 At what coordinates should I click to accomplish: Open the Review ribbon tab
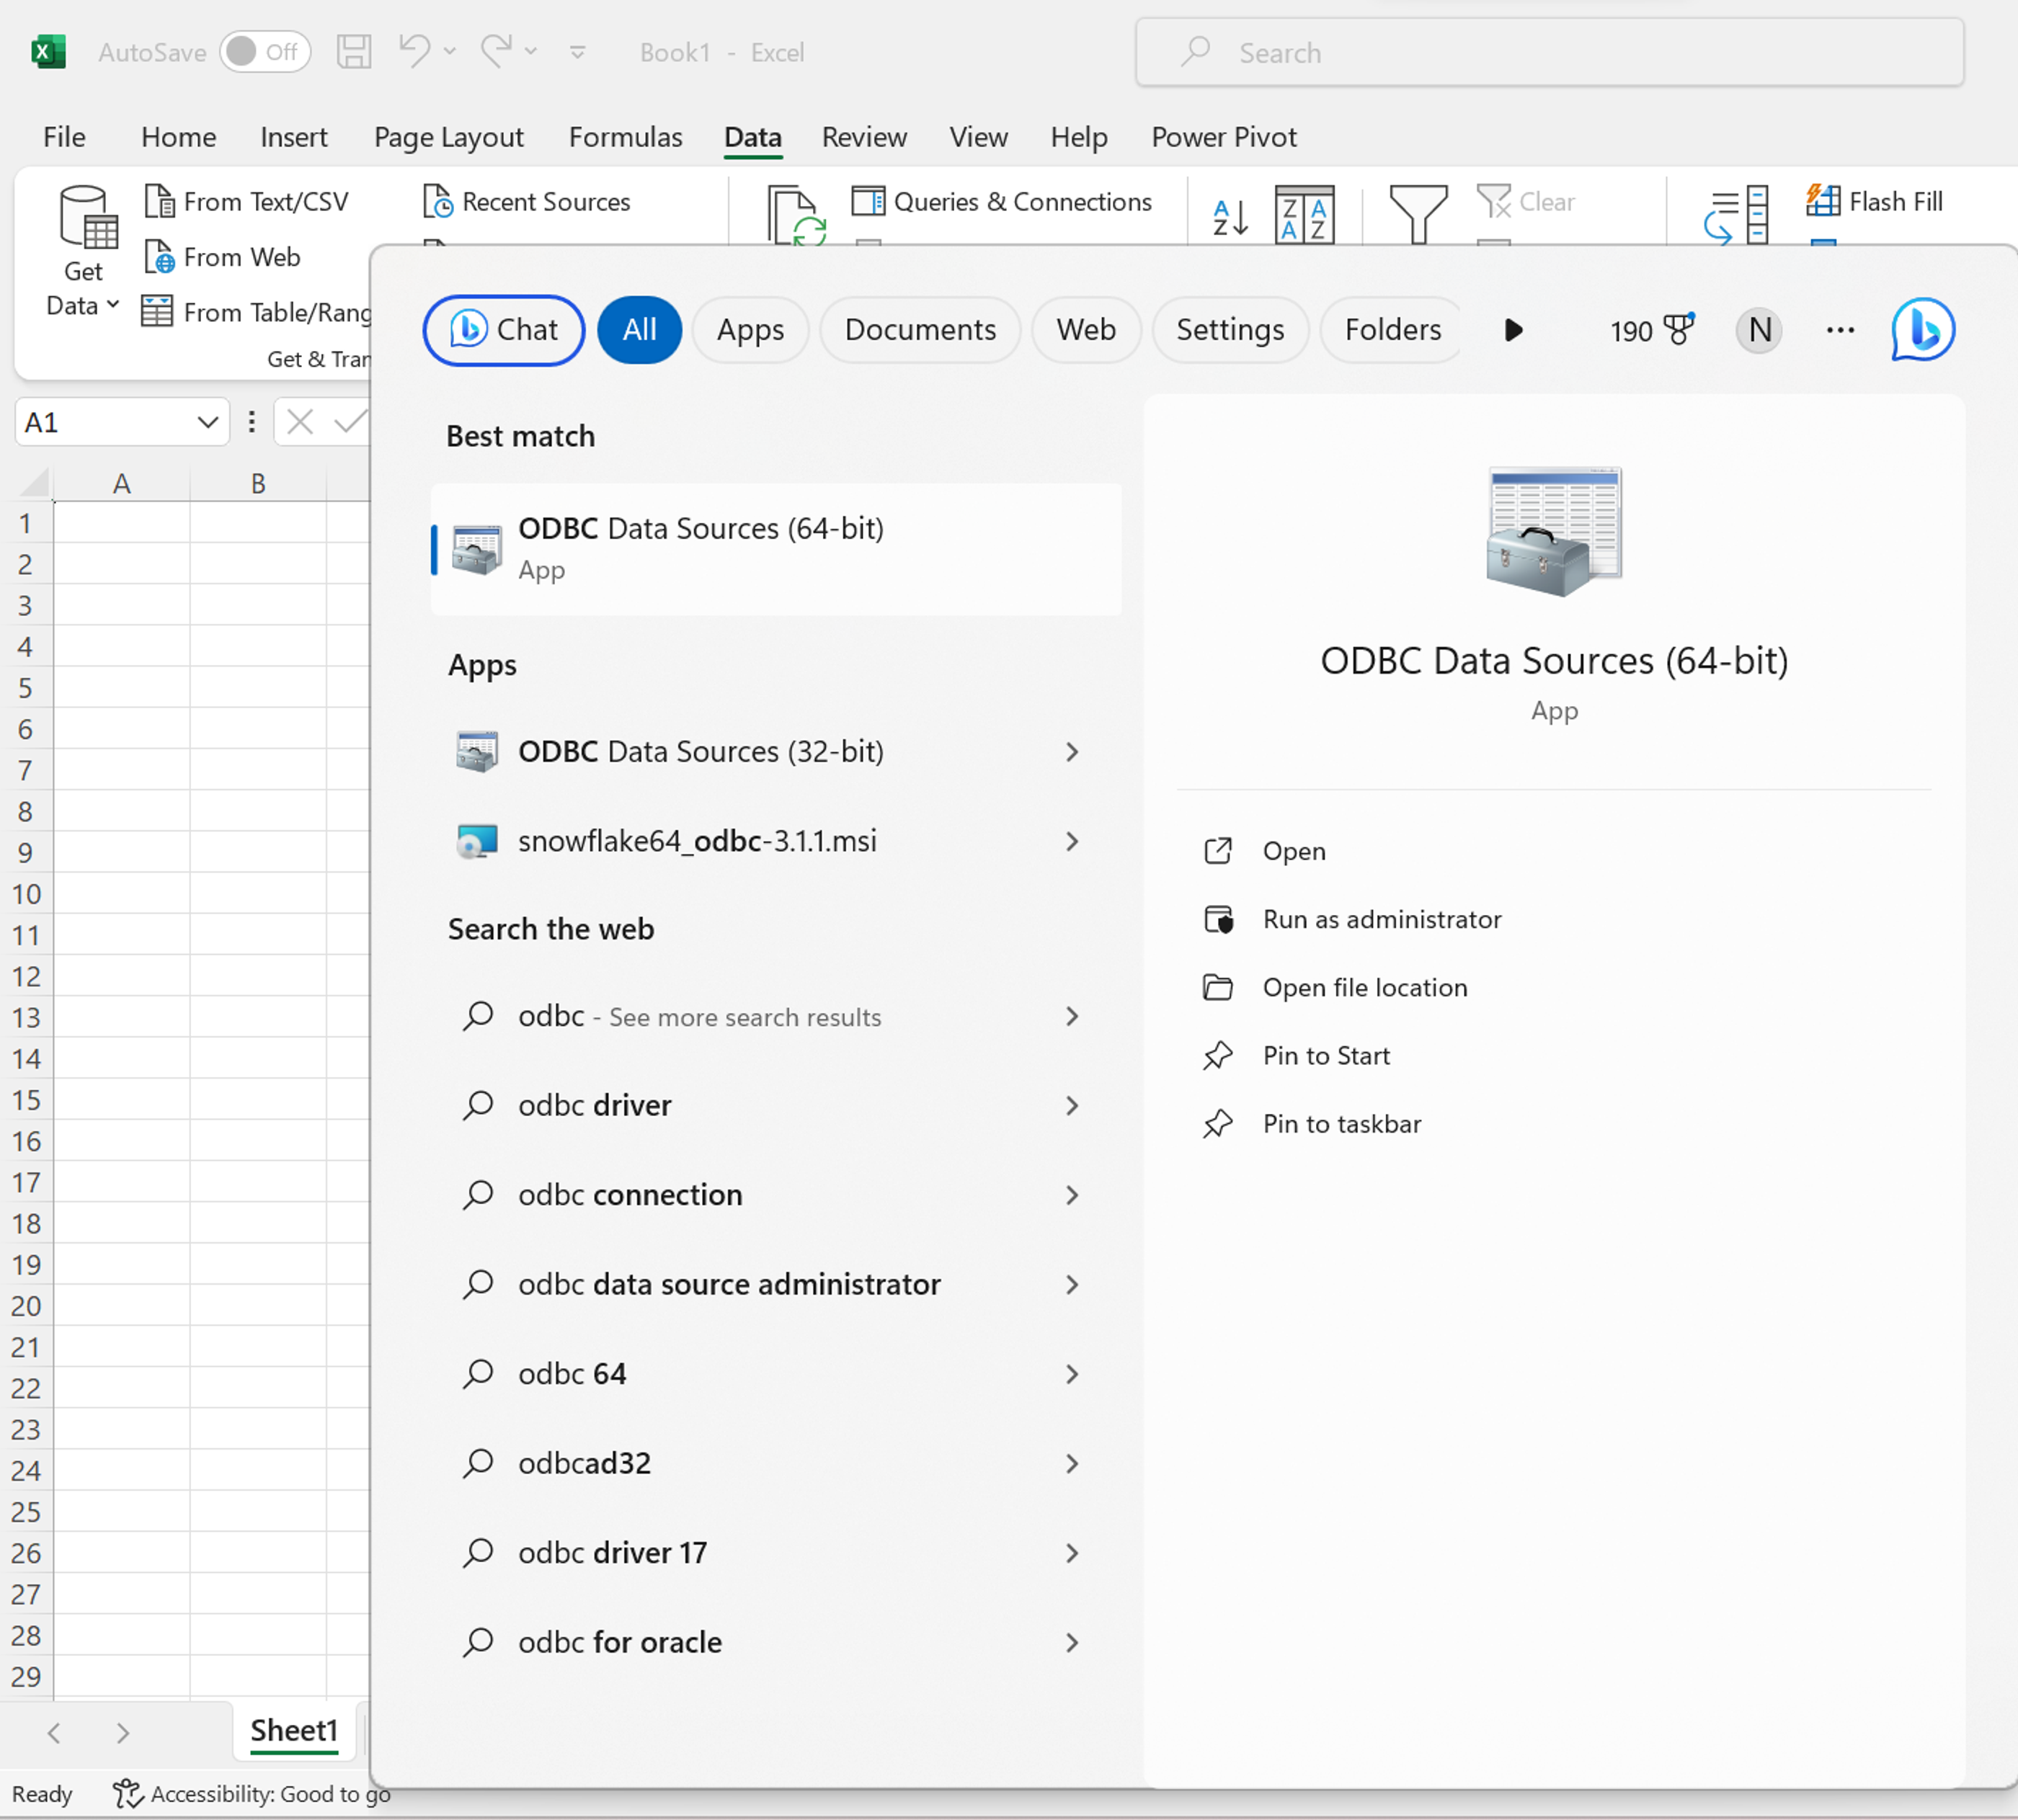pos(864,137)
